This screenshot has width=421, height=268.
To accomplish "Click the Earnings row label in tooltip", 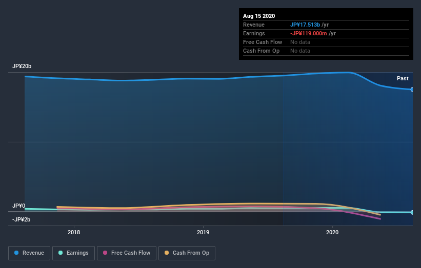I will tap(254, 33).
